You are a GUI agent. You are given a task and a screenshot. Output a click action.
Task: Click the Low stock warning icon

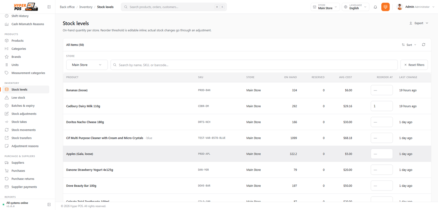click(x=7, y=98)
